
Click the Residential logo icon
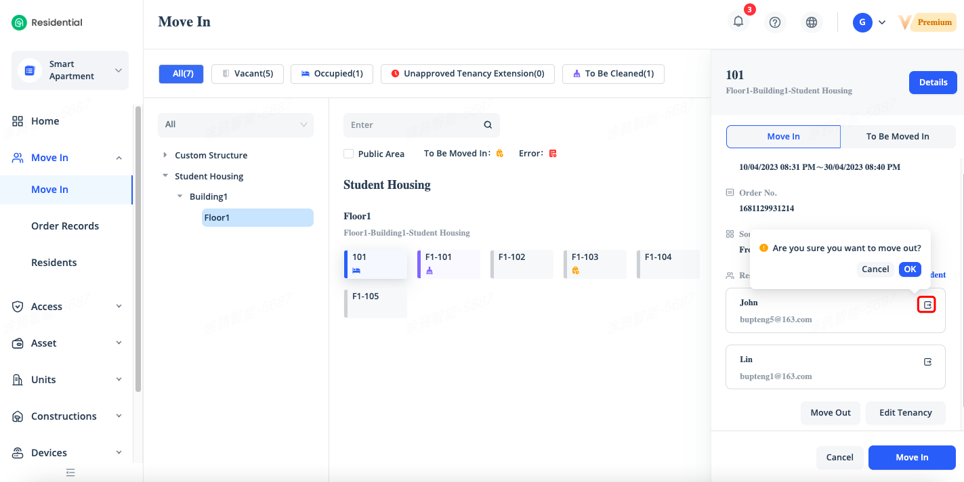pos(19,22)
